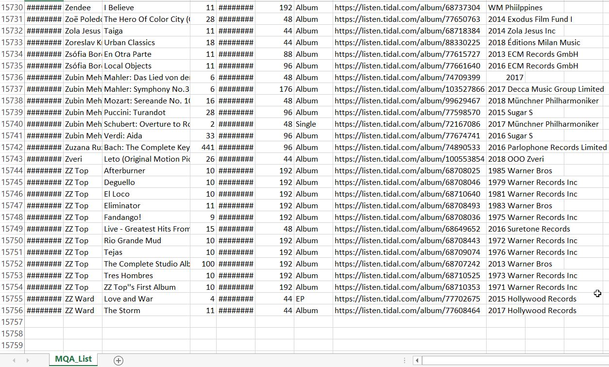Screen dimensions: 609x367
Task: Click ZZ Top's First Album cell
Action: point(146,287)
